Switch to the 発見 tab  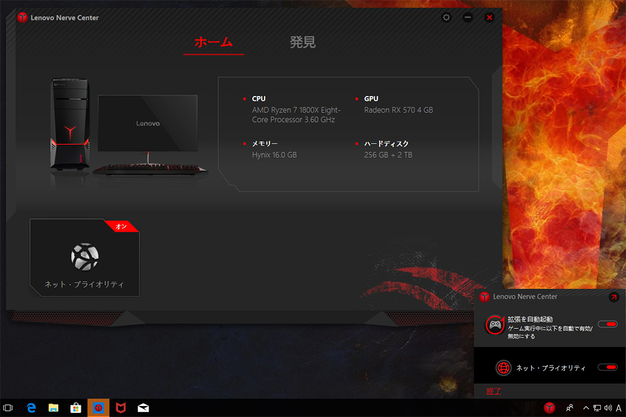click(x=303, y=42)
